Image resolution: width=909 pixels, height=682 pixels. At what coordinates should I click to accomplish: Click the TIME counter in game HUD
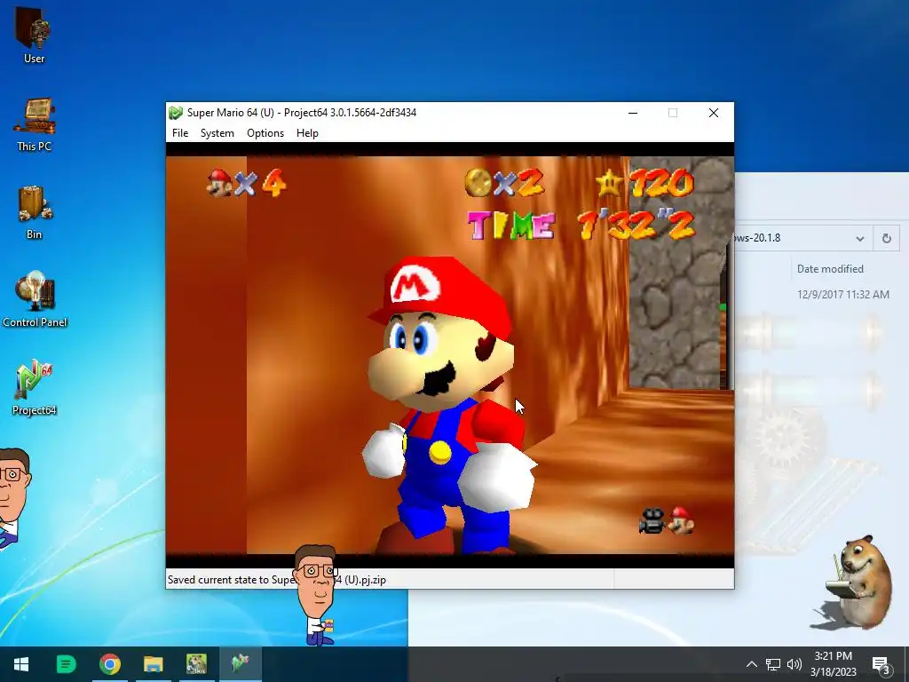pyautogui.click(x=581, y=225)
